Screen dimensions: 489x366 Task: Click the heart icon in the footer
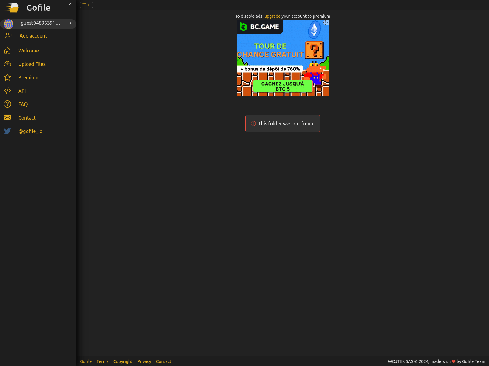click(454, 362)
